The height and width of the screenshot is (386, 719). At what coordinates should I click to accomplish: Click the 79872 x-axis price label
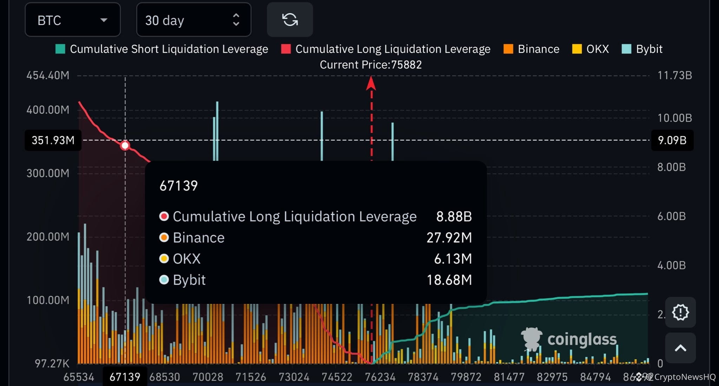tap(466, 377)
